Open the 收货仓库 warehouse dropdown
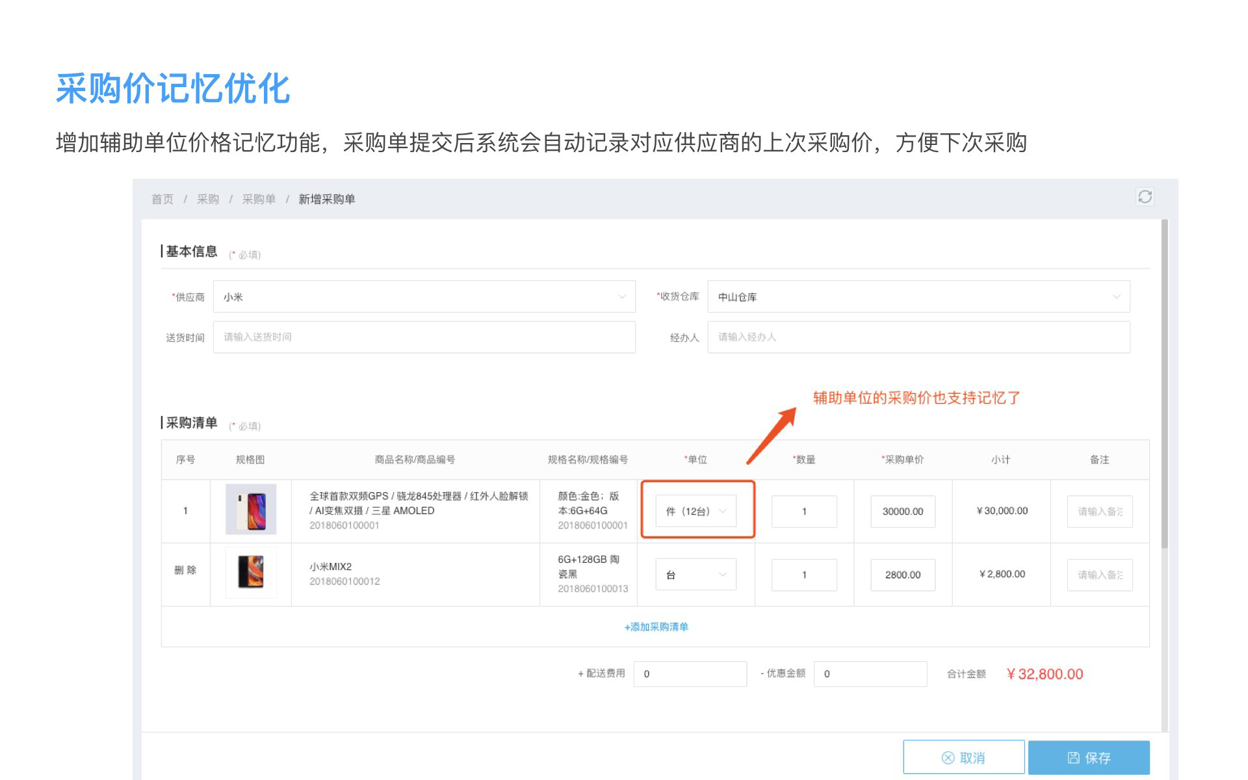The width and height of the screenshot is (1248, 780). point(918,297)
